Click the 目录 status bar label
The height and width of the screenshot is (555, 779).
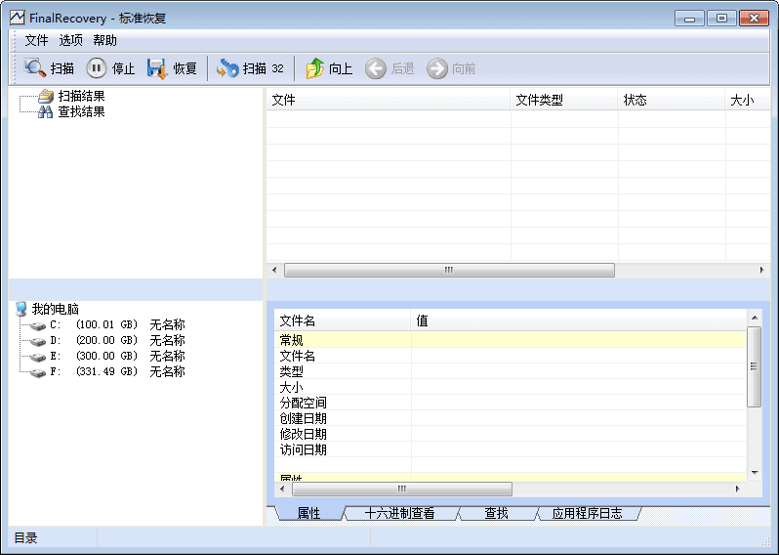[x=25, y=538]
